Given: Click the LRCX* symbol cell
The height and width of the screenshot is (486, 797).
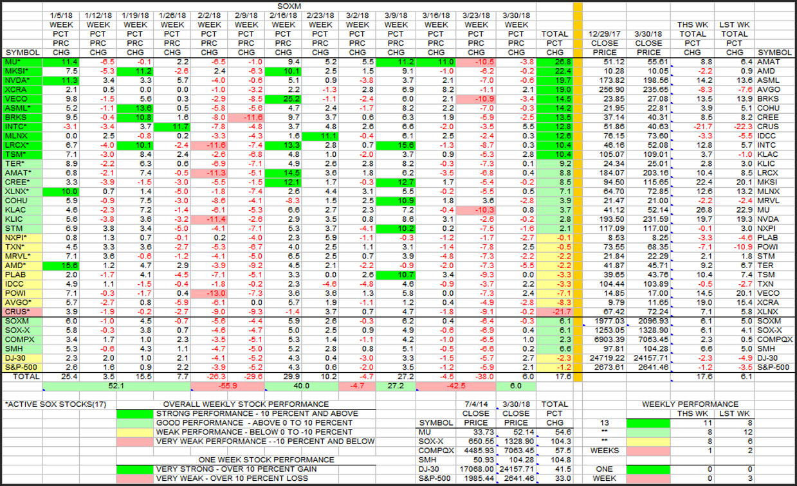Looking at the screenshot, I should click(21, 146).
